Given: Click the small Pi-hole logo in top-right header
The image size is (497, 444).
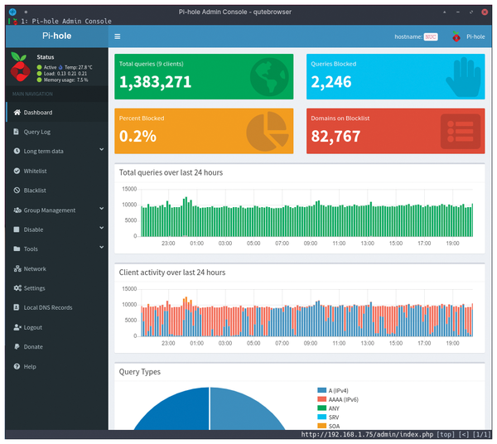Looking at the screenshot, I should coord(456,36).
